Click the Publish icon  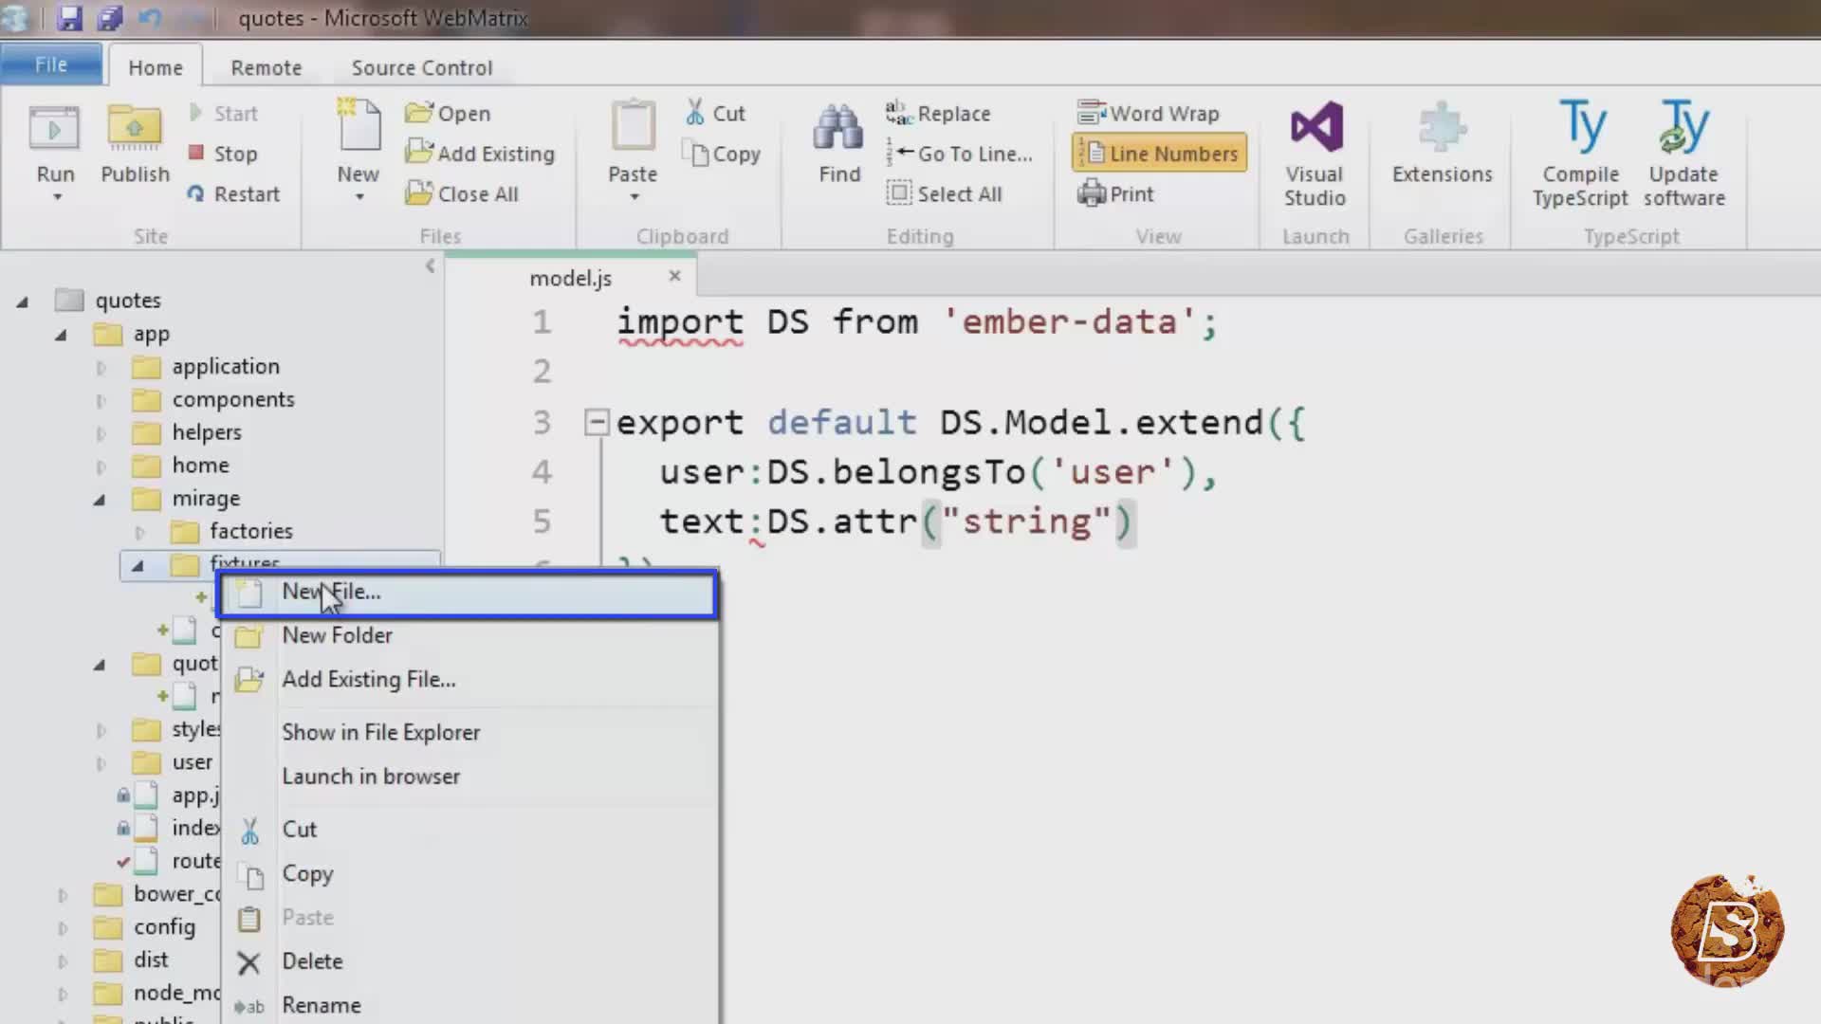[x=135, y=130]
